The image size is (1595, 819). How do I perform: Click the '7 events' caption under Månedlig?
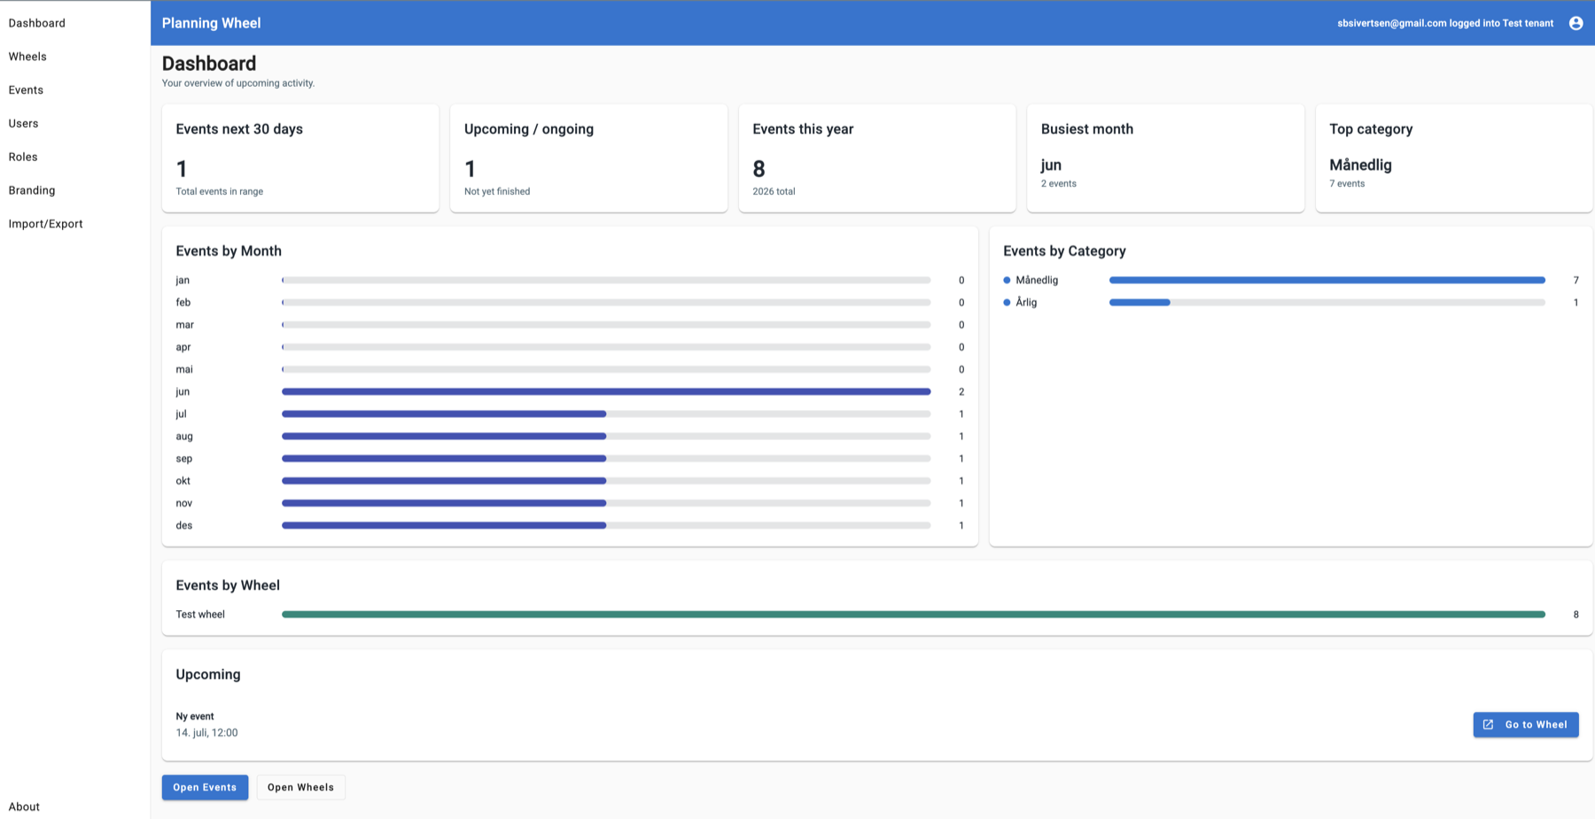1347,183
